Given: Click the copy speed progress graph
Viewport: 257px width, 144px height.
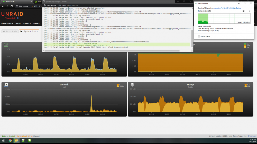Looking at the screenshot, I should (224, 19).
